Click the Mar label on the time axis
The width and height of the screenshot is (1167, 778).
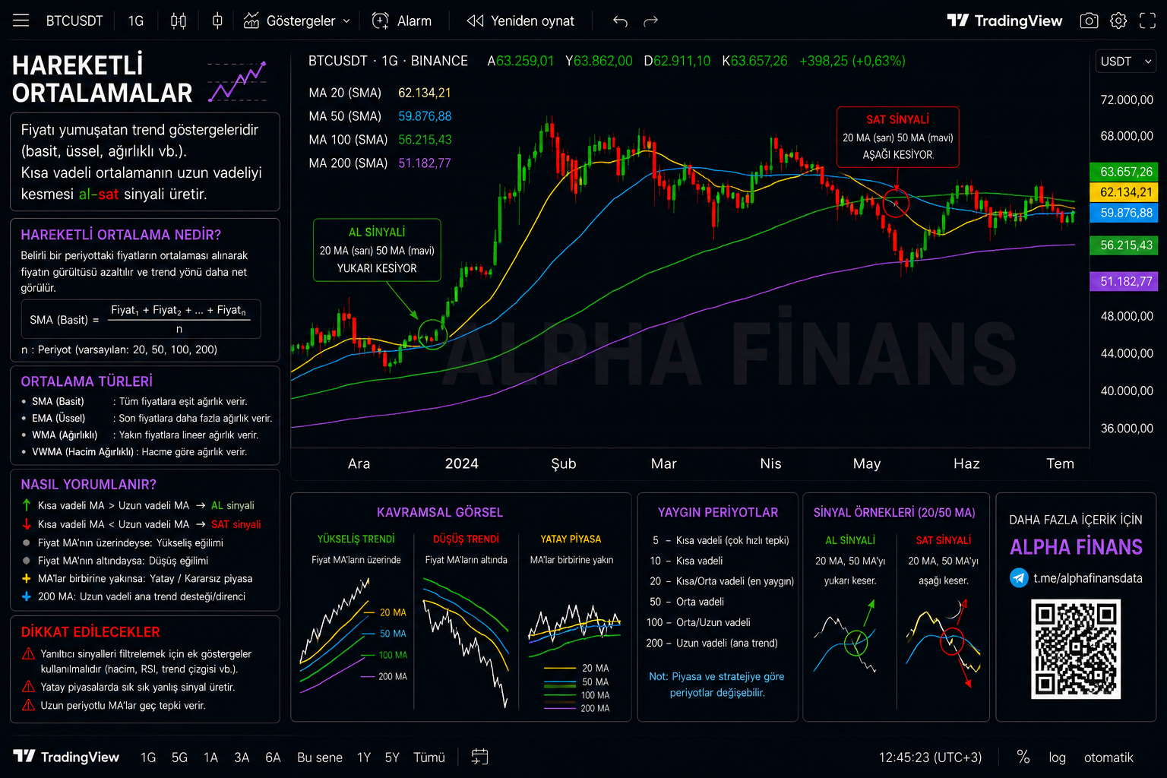click(664, 463)
